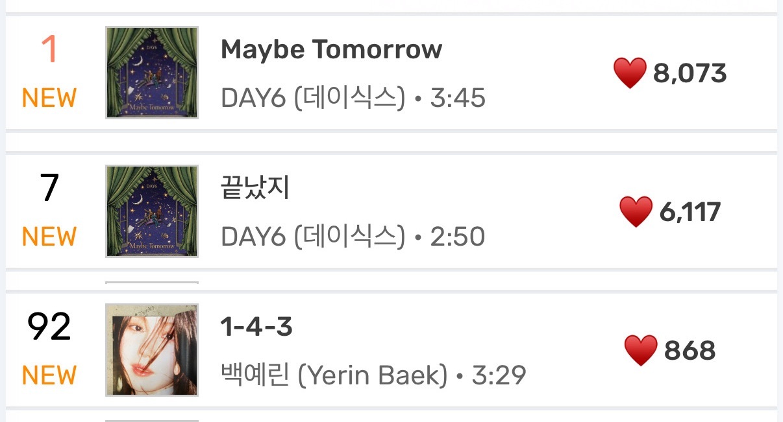Open Maybe Tomorrow album cover at rank 1
The image size is (783, 422).
152,73
